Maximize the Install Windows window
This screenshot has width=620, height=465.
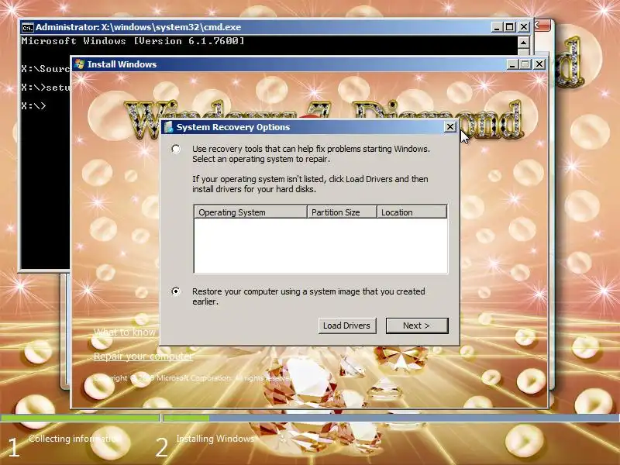pyautogui.click(x=525, y=64)
